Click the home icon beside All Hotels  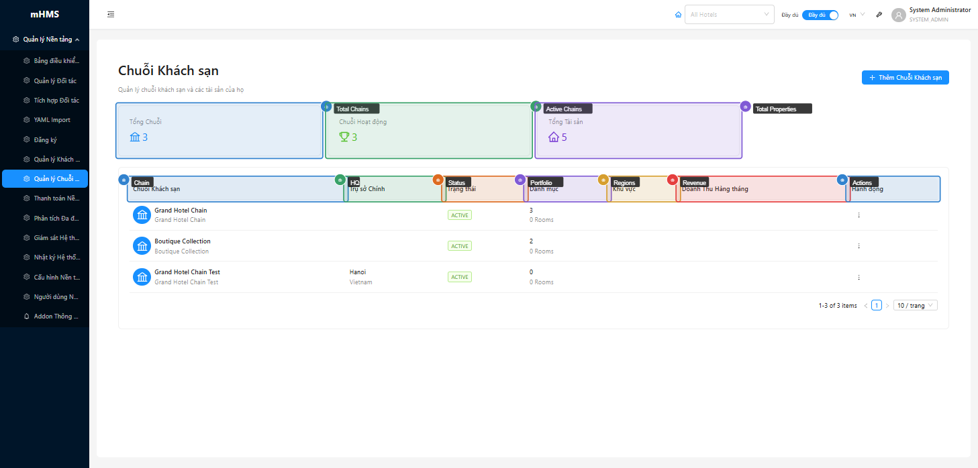678,15
